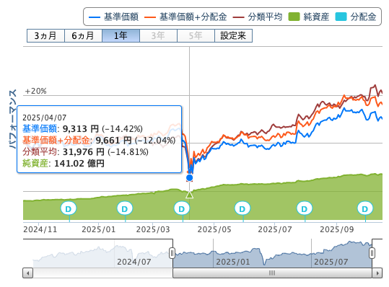The height and width of the screenshot is (287, 389).
Task: Toggle 分配金 cyan legend entry
Action: 356,17
